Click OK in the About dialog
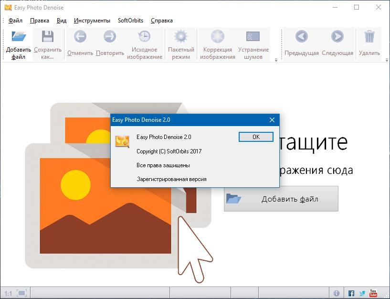 coord(256,137)
